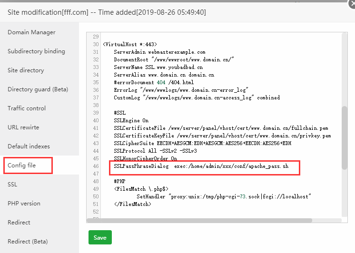Image resolution: width=355 pixels, height=253 pixels.
Task: Open Redirect (Beta) settings
Action: pyautogui.click(x=28, y=242)
